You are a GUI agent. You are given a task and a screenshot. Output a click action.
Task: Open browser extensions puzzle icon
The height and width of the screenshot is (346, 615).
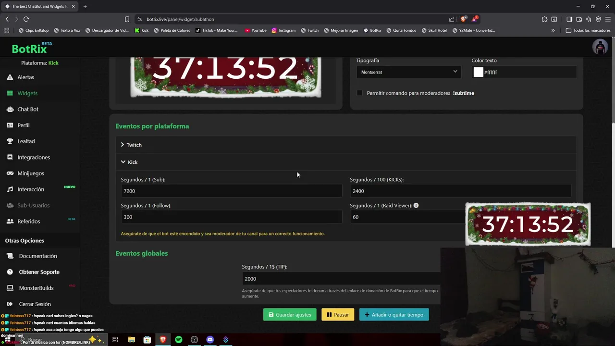[x=544, y=19]
